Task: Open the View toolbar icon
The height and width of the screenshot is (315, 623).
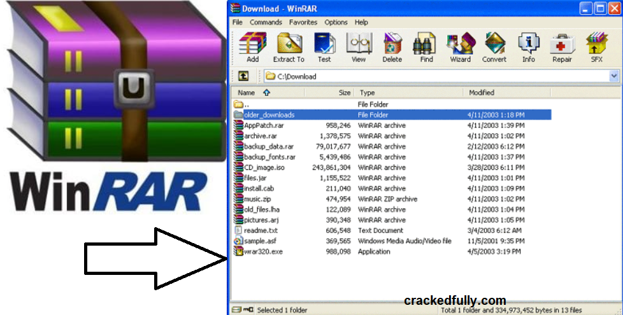Action: tap(359, 44)
